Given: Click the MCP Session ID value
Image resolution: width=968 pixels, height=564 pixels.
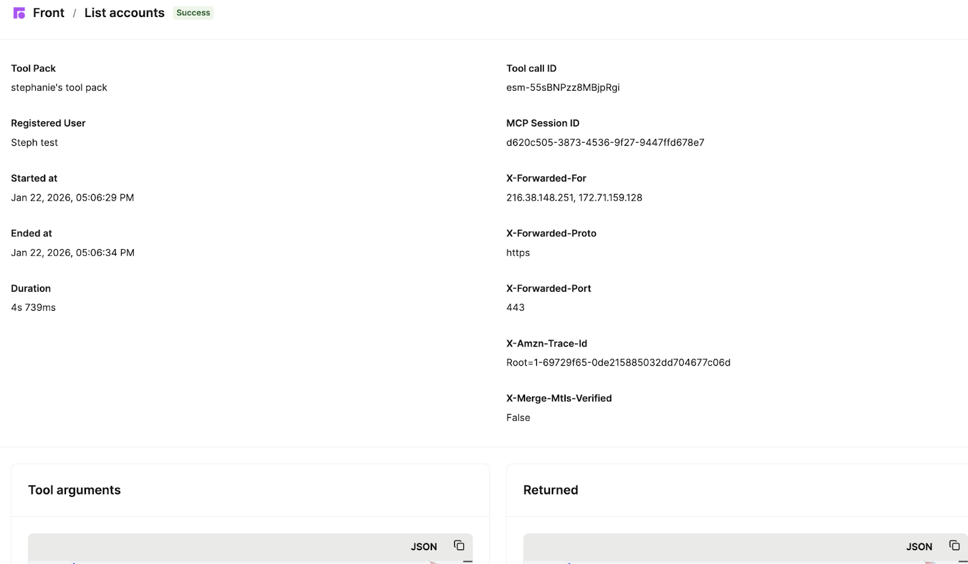Looking at the screenshot, I should tap(606, 142).
